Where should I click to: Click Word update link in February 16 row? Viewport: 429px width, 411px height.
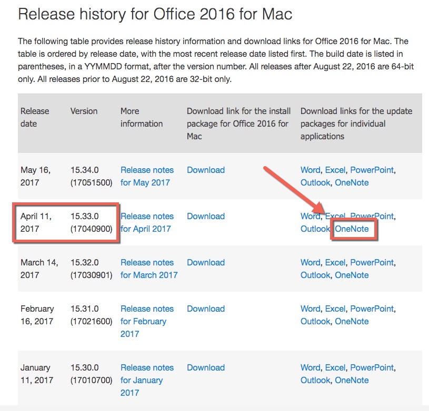coord(310,309)
